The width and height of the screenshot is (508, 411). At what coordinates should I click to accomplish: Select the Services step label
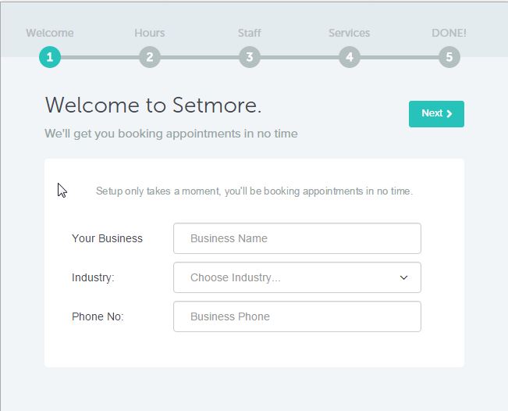[350, 33]
